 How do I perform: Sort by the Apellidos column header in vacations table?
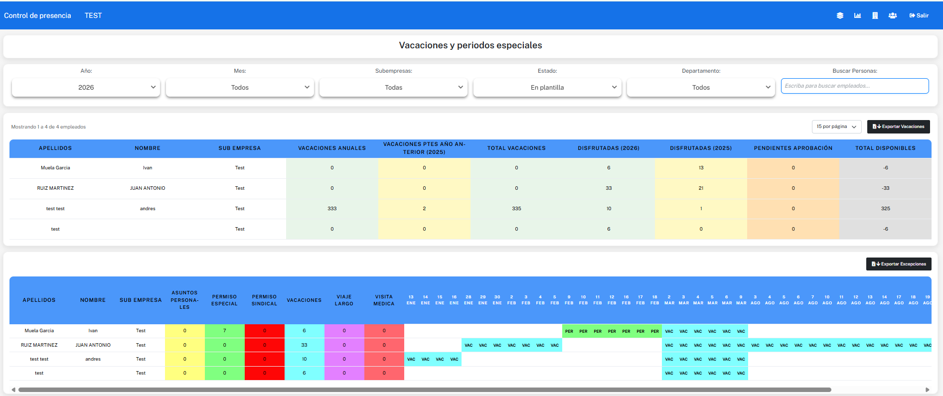pyautogui.click(x=55, y=148)
